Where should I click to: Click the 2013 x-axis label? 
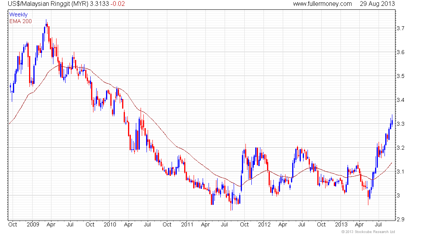click(341, 224)
